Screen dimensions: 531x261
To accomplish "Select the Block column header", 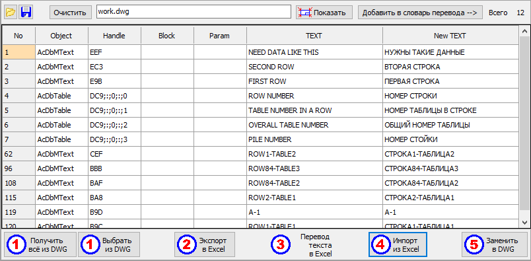I will click(167, 36).
